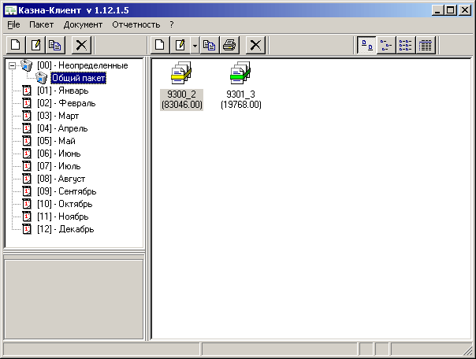Switch to details table view
This screenshot has width=476, height=359.
(426, 45)
